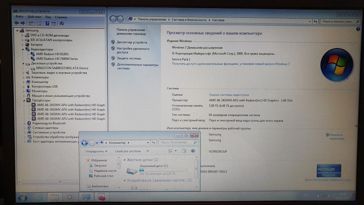
Task: Expand Контроллеры USB node
Action: [x=24, y=87]
